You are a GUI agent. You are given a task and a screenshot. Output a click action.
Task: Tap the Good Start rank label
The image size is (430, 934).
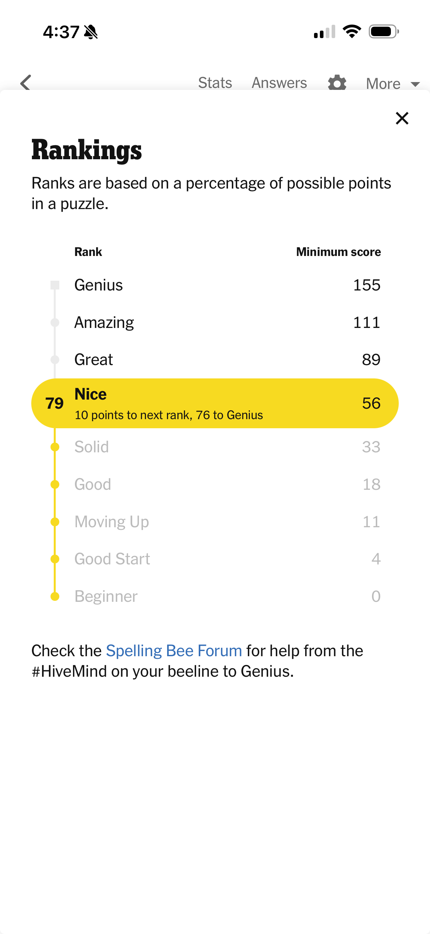(x=112, y=559)
